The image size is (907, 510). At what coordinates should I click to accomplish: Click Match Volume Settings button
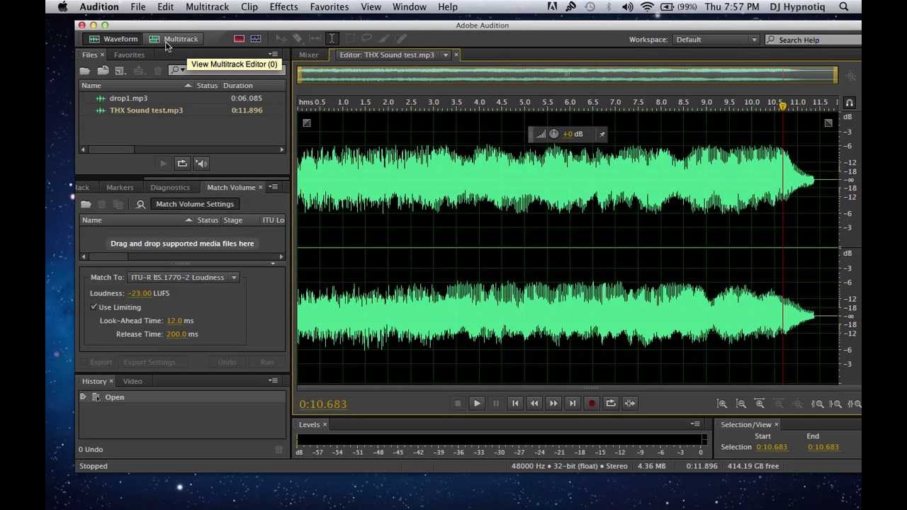click(195, 204)
